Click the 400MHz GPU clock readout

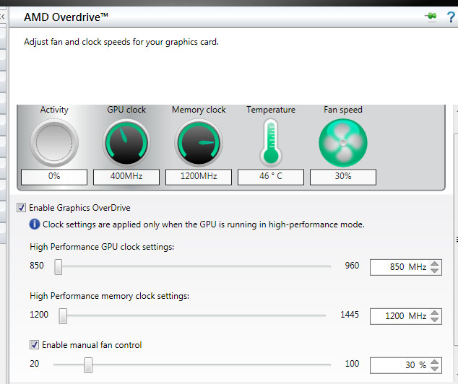pyautogui.click(x=126, y=177)
